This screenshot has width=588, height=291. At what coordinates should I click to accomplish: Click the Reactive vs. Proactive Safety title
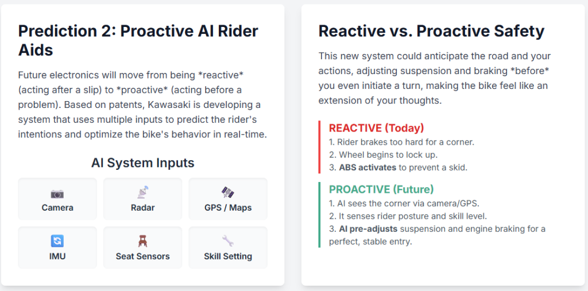tap(431, 31)
